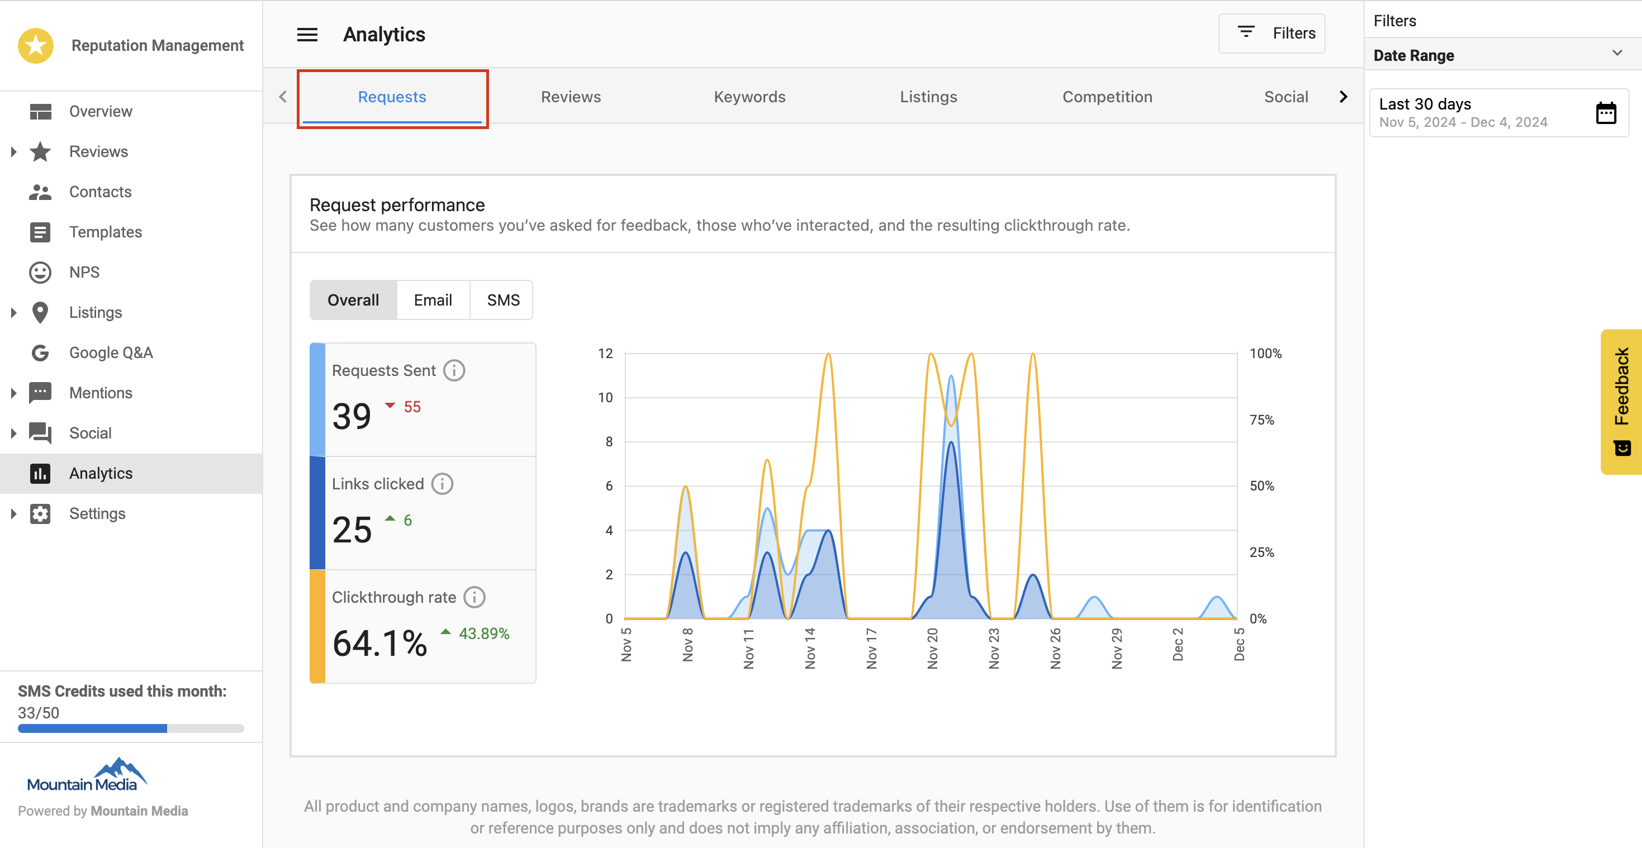Open the hamburger menu icon
This screenshot has width=1642, height=848.
pyautogui.click(x=307, y=35)
